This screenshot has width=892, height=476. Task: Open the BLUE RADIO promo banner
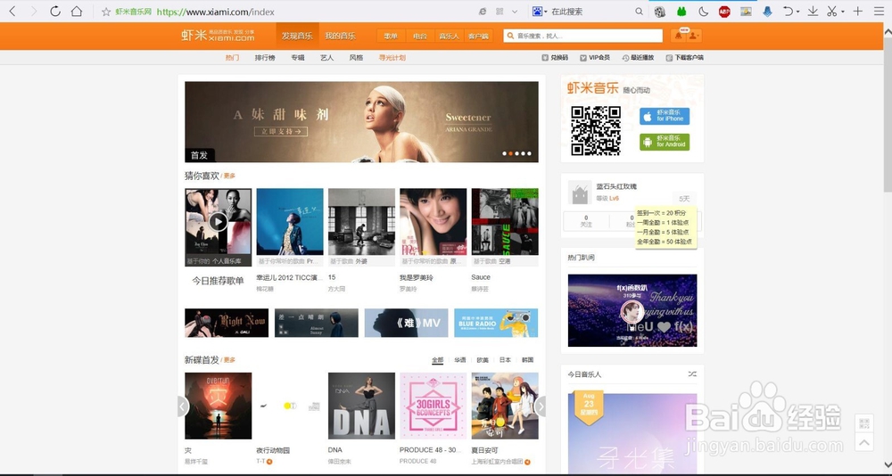496,323
